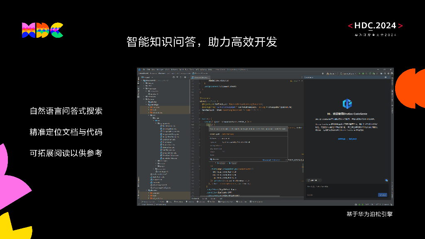Screen dimensions: 425x239
Task: Click the search magnifier icon in toolbar
Action: click(384, 73)
